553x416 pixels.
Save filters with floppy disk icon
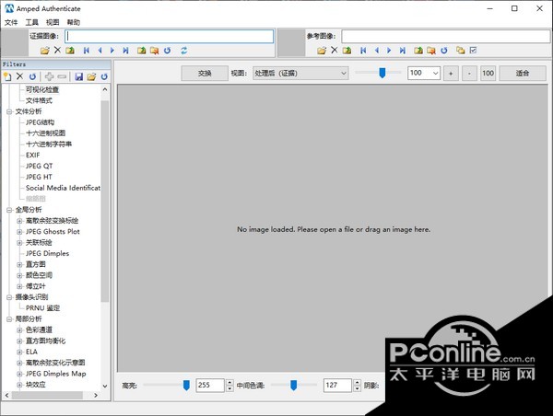coord(79,76)
